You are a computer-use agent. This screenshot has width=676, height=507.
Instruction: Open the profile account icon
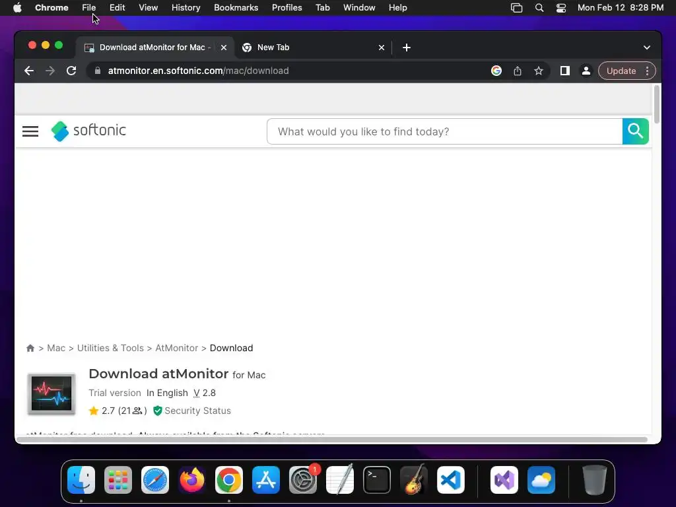pos(586,71)
